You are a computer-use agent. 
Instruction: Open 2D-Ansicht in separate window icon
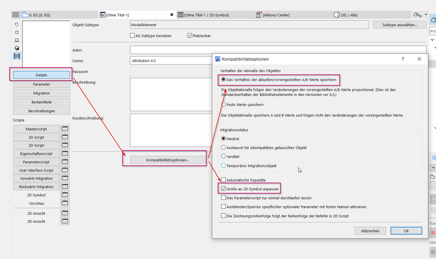65,213
